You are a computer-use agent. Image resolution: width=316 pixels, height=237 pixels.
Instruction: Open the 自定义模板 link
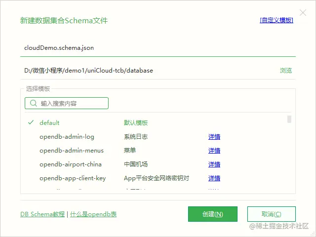click(276, 20)
